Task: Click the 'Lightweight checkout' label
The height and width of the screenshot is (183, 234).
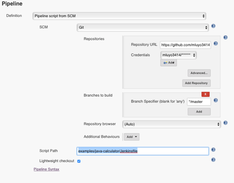Action: pos(57,161)
